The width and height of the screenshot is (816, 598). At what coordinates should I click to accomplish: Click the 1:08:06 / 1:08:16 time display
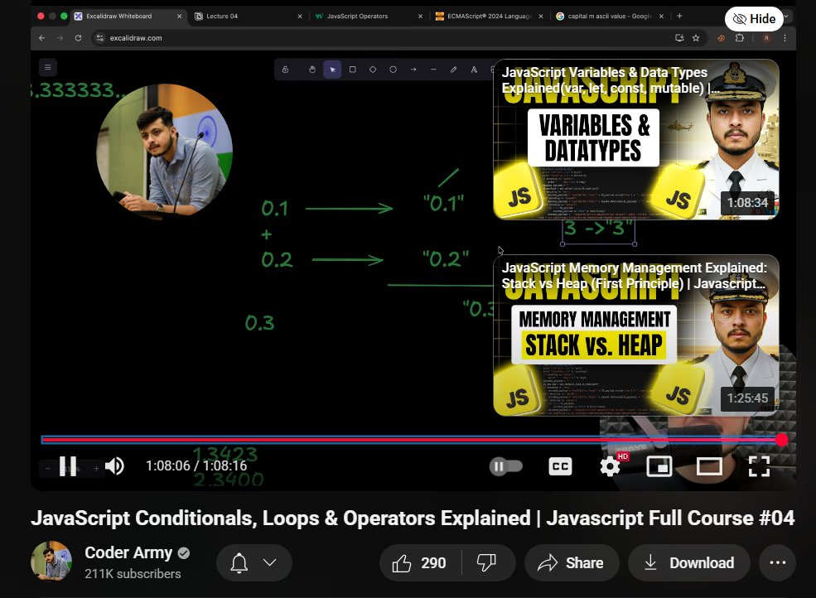[x=196, y=465]
